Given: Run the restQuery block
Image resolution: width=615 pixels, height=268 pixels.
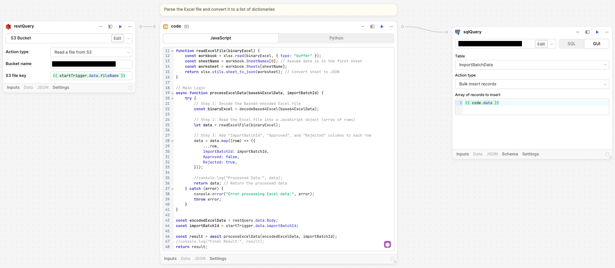Looking at the screenshot, I should 120,26.
